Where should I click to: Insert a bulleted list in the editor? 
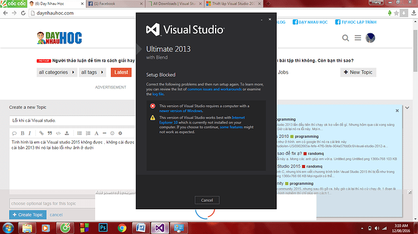point(79,133)
